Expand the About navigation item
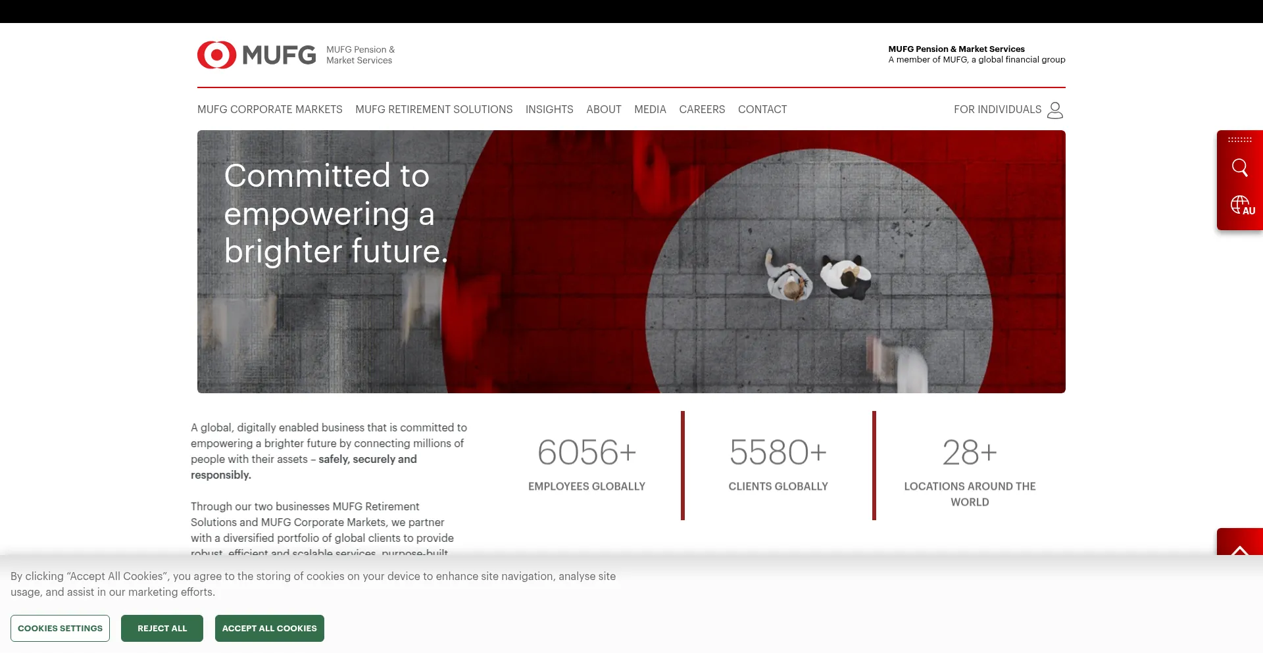1263x653 pixels. 603,110
